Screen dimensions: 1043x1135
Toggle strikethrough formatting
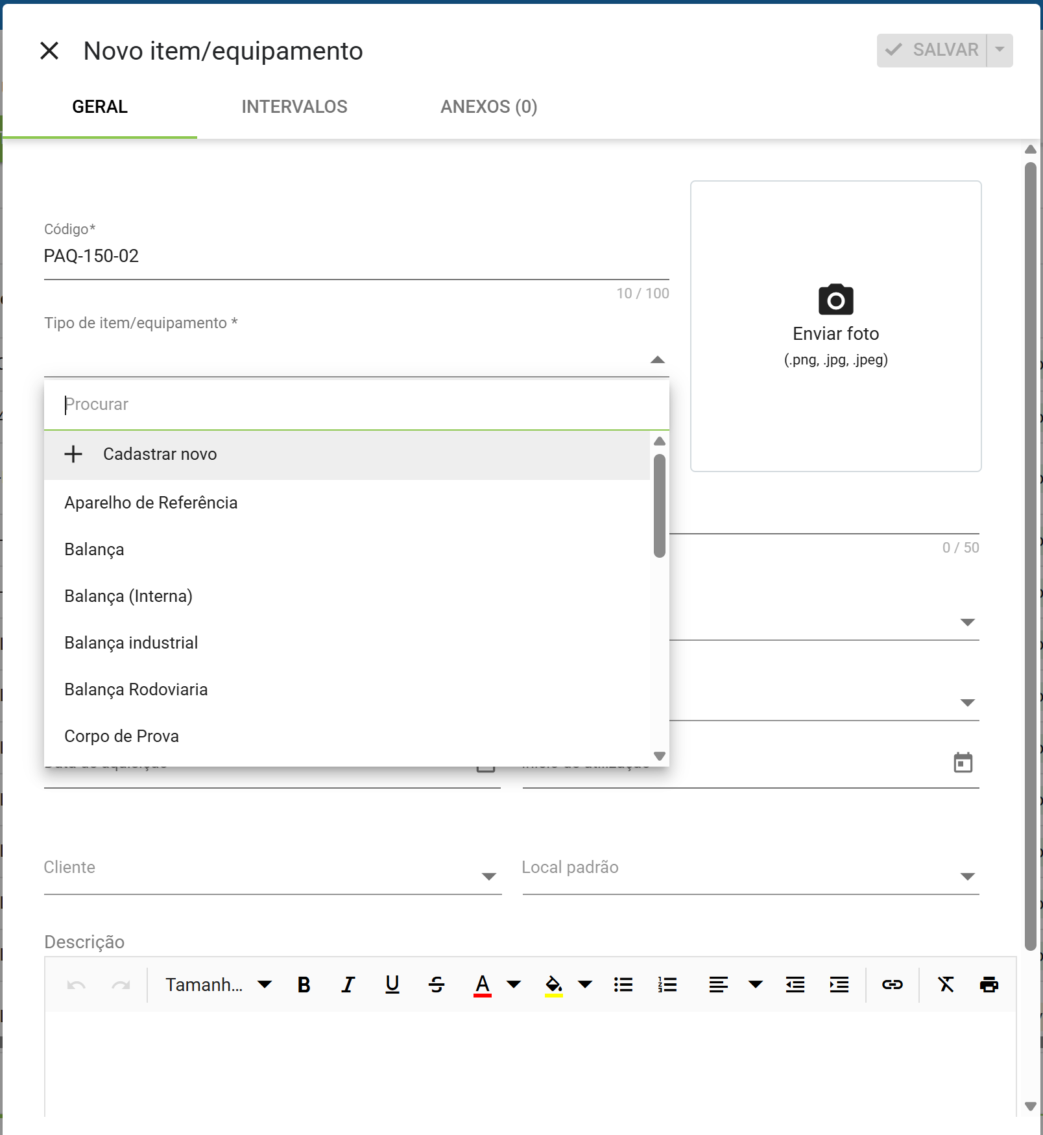(x=437, y=985)
